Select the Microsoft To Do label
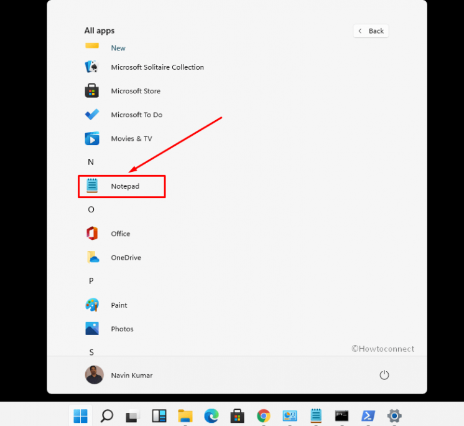This screenshot has height=426, width=464. pyautogui.click(x=137, y=115)
